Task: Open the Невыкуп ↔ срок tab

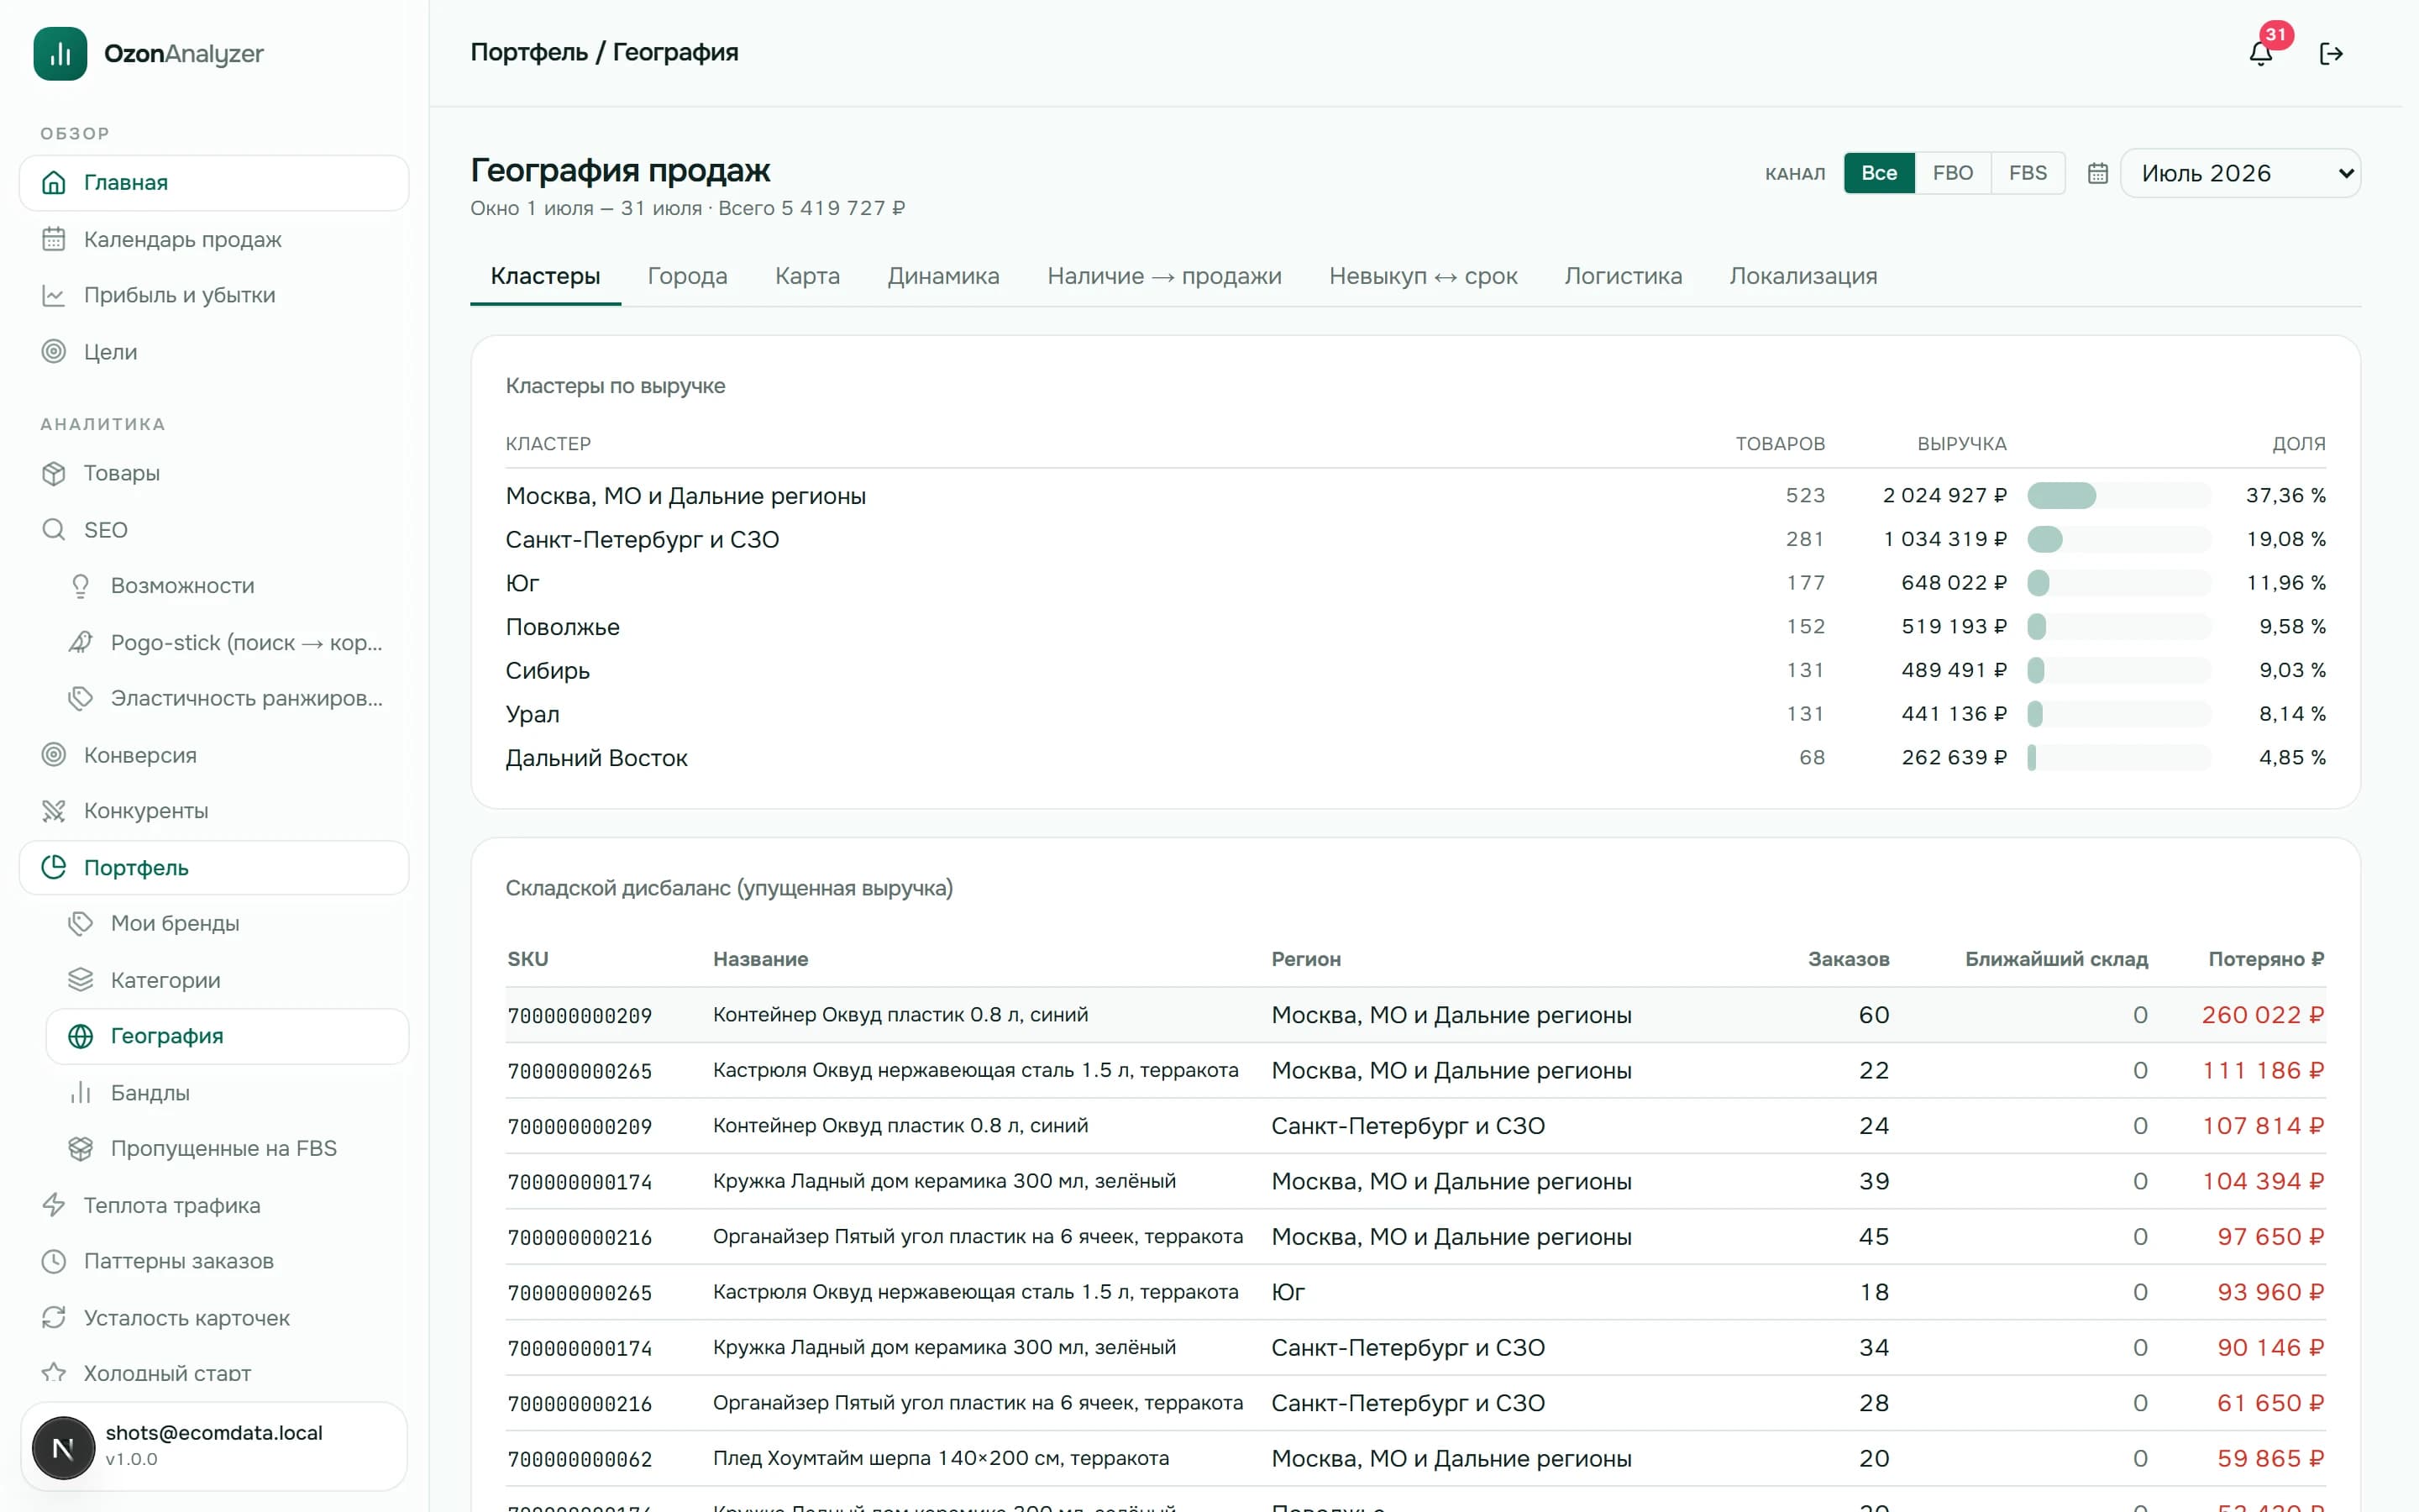Action: coord(1424,276)
